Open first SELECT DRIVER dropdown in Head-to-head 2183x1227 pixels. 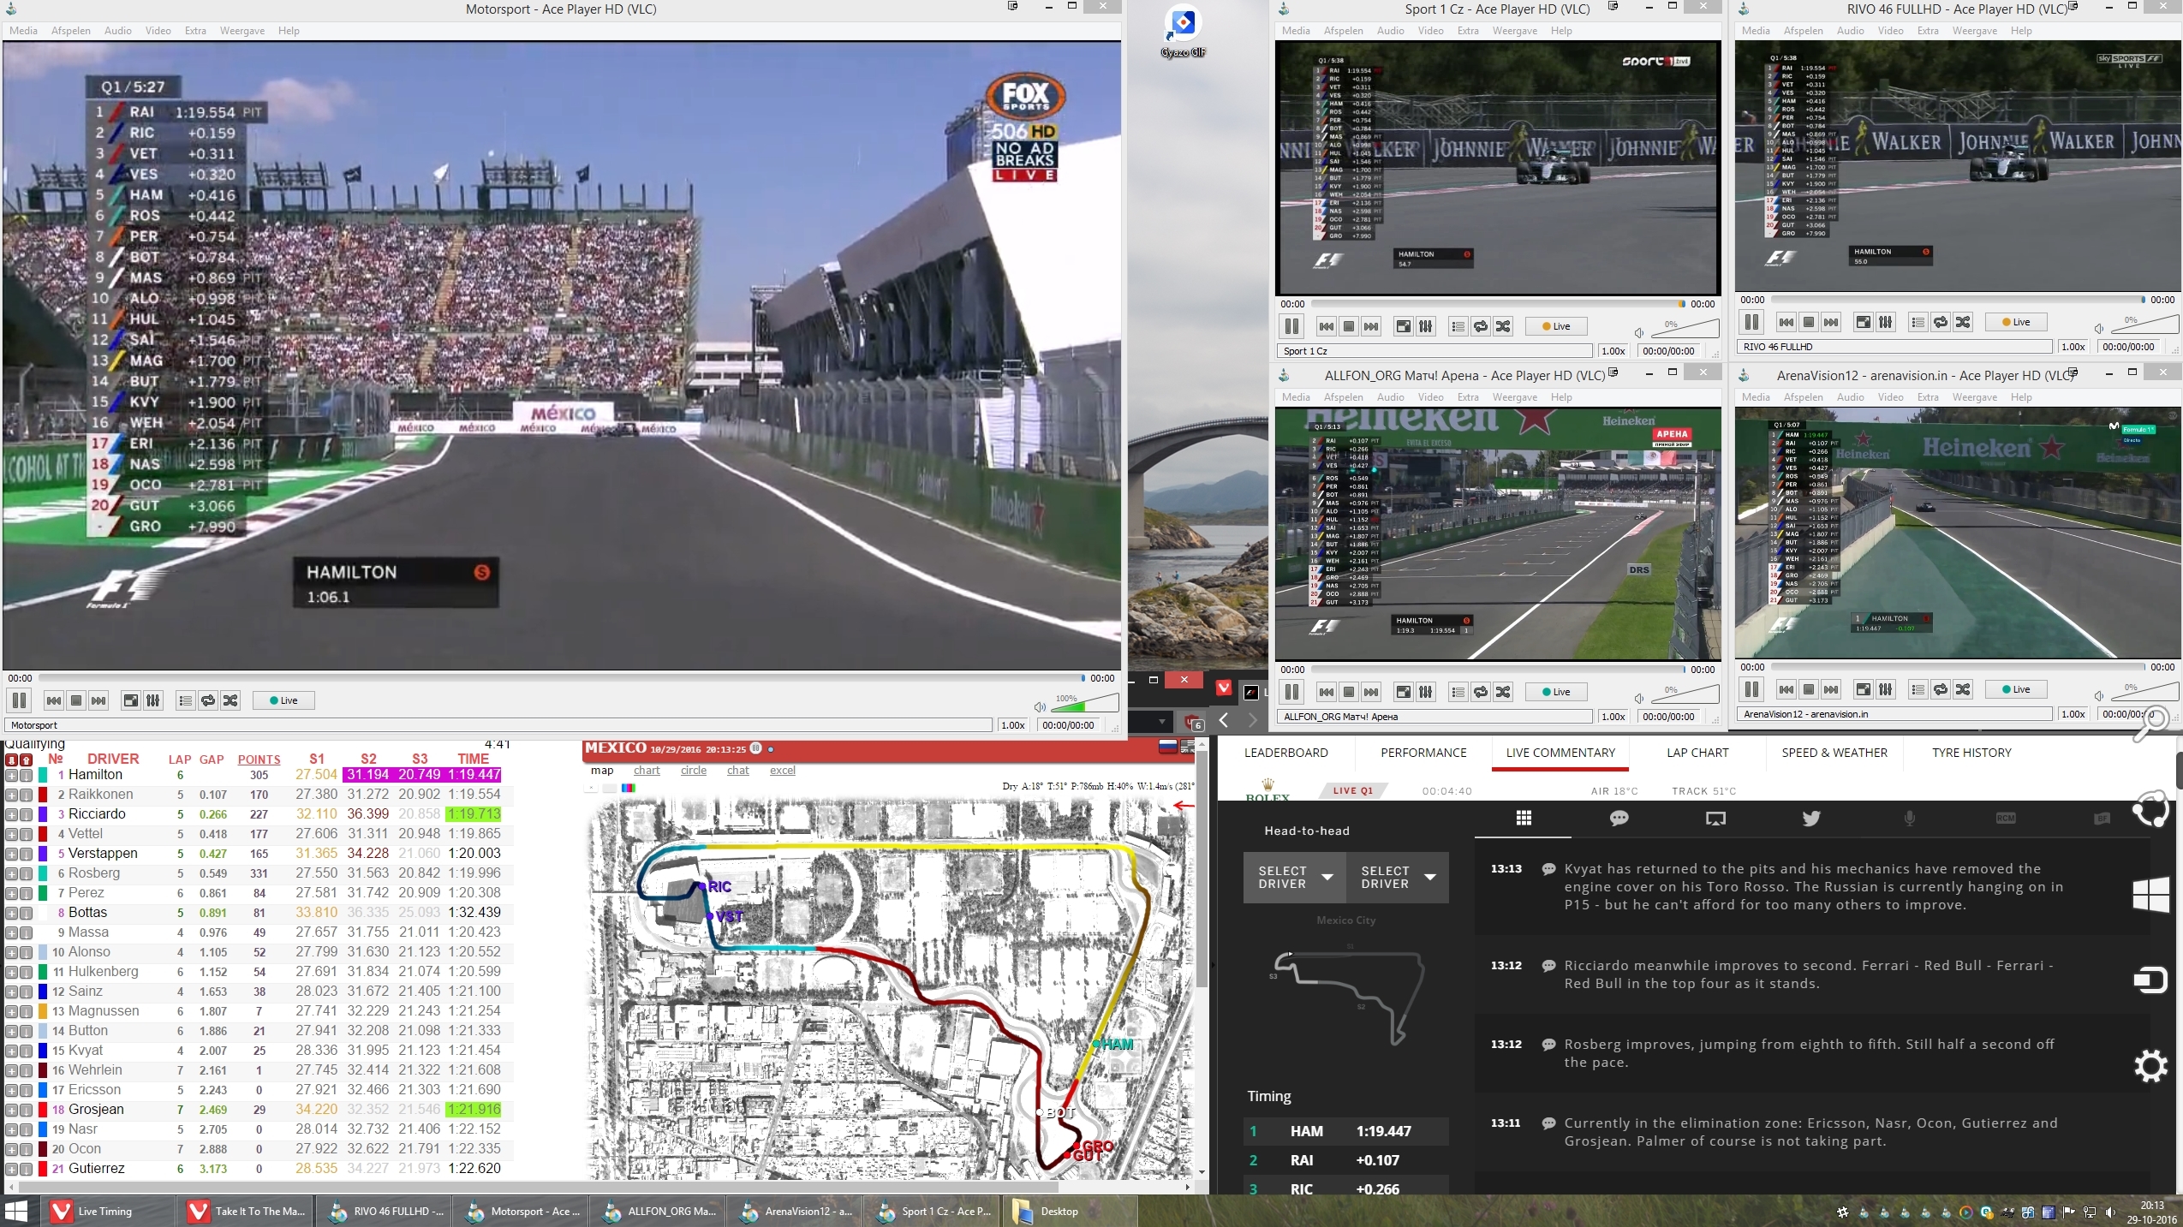pos(1294,878)
